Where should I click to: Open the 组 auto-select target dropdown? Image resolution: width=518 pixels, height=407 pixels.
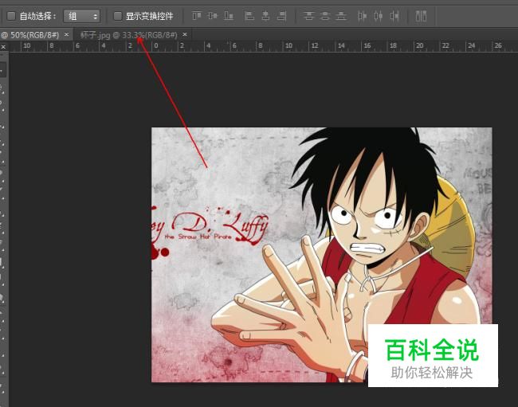coord(81,16)
